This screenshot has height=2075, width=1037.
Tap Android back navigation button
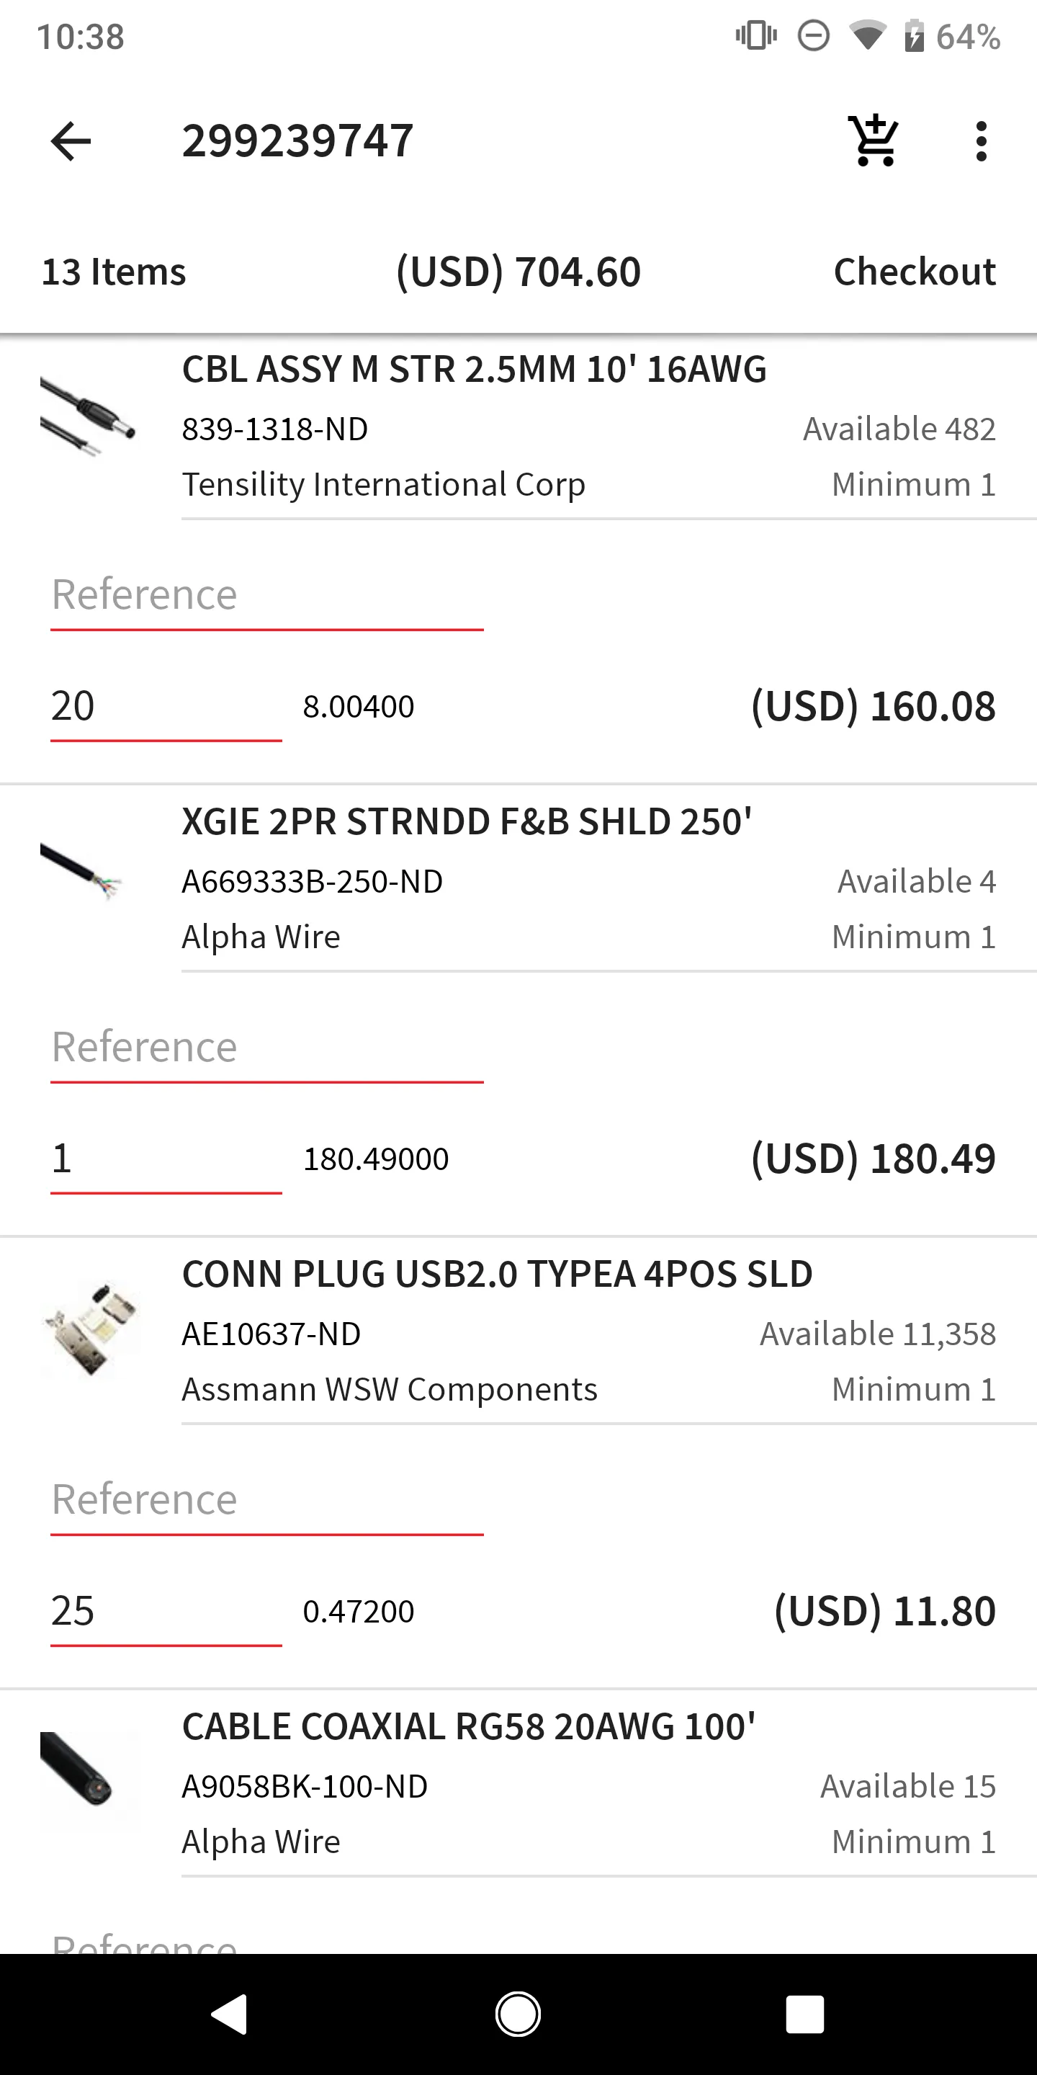pos(230,2014)
